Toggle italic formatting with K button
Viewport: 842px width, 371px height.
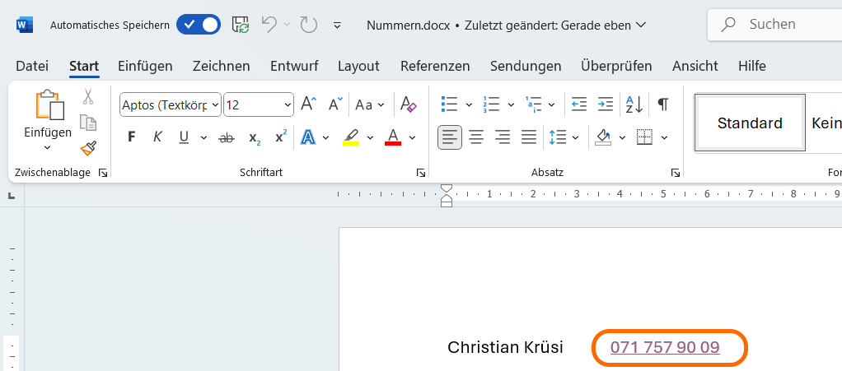[157, 137]
